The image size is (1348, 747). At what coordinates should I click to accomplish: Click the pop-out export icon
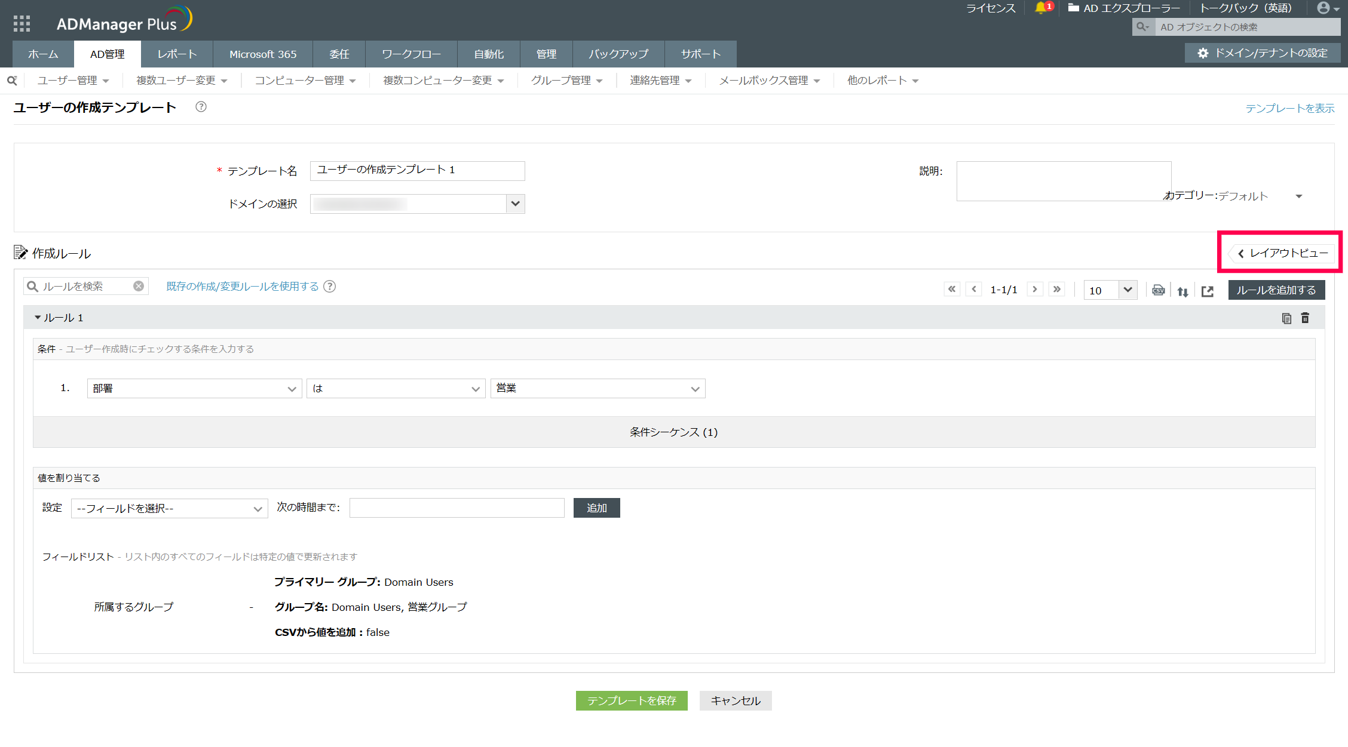pos(1208,291)
